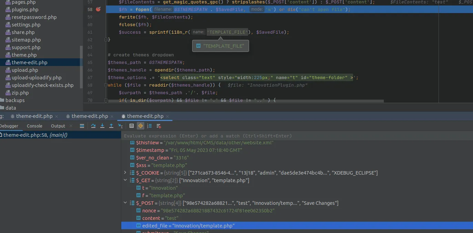This screenshot has height=233, width=473.
Task: Toggle the sorted variables list icon
Action: (149, 126)
